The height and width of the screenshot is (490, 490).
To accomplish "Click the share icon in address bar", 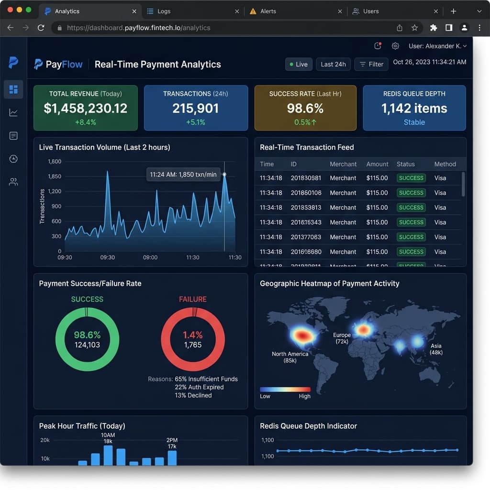I will pyautogui.click(x=400, y=28).
